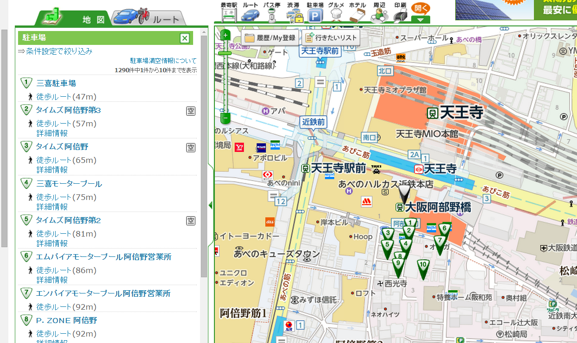Screen dimensions: 577x343
Task: Open the 周辺 nearby search
Action: pyautogui.click(x=379, y=12)
